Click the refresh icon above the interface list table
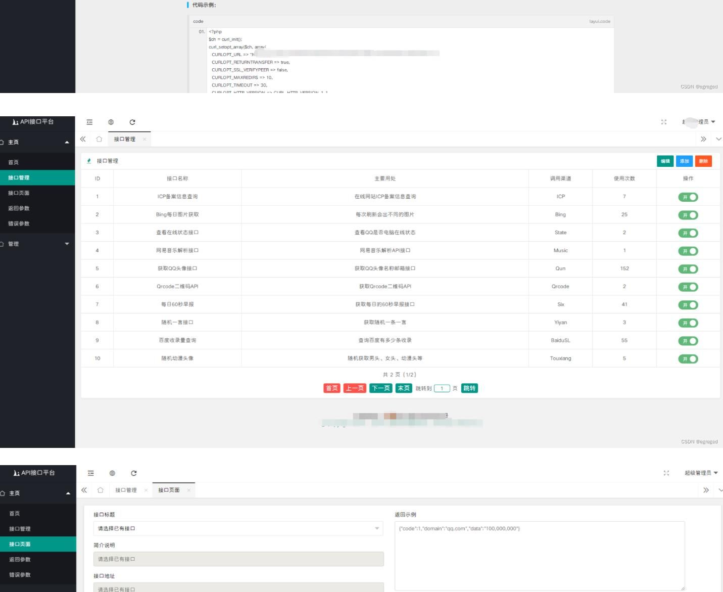 point(132,122)
